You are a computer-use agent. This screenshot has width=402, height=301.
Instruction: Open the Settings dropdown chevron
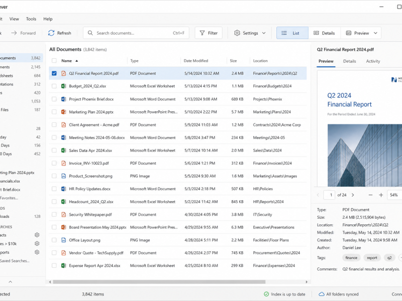click(264, 33)
